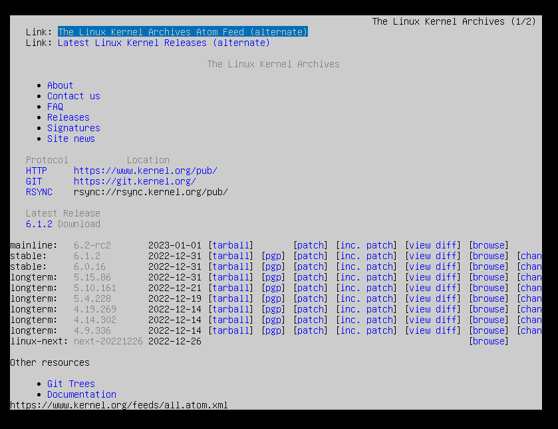Screen dimensions: 558x429
Task: Open the Signatures link
Action: point(74,129)
